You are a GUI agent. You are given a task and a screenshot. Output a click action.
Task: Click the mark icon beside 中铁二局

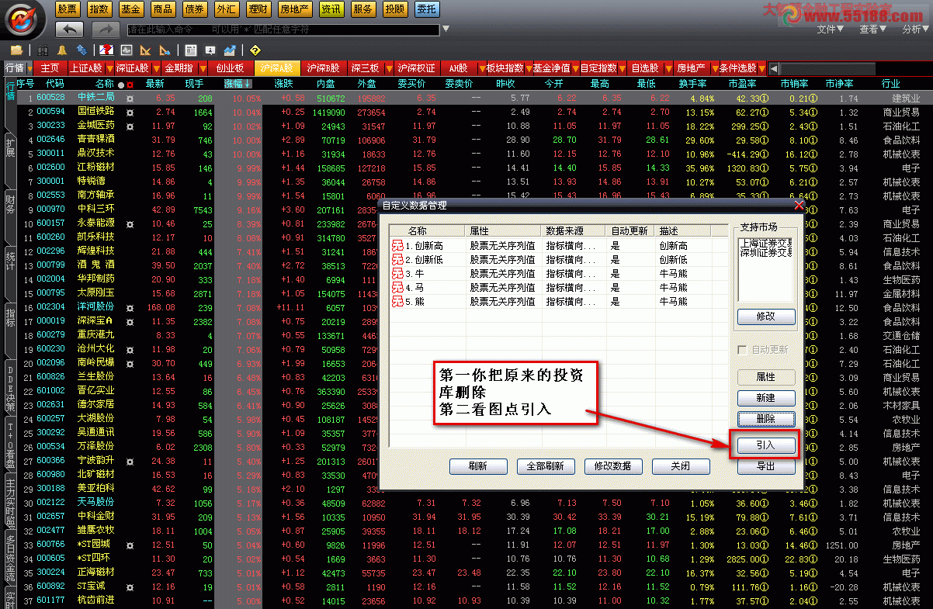point(130,99)
